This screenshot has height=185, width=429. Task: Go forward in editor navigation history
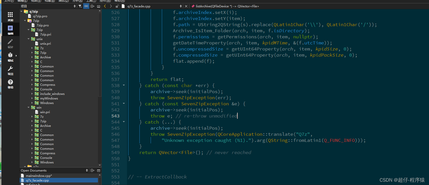tap(111, 6)
